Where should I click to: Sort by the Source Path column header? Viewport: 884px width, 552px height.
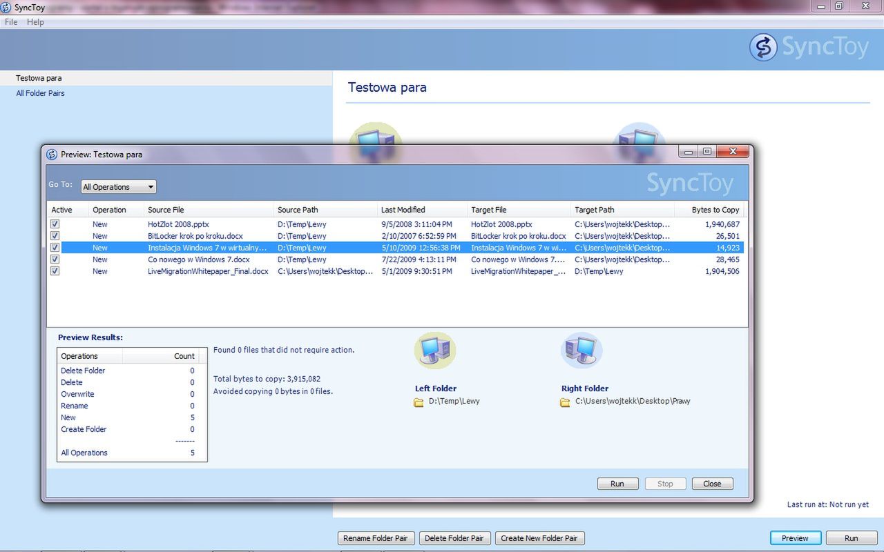tap(325, 210)
